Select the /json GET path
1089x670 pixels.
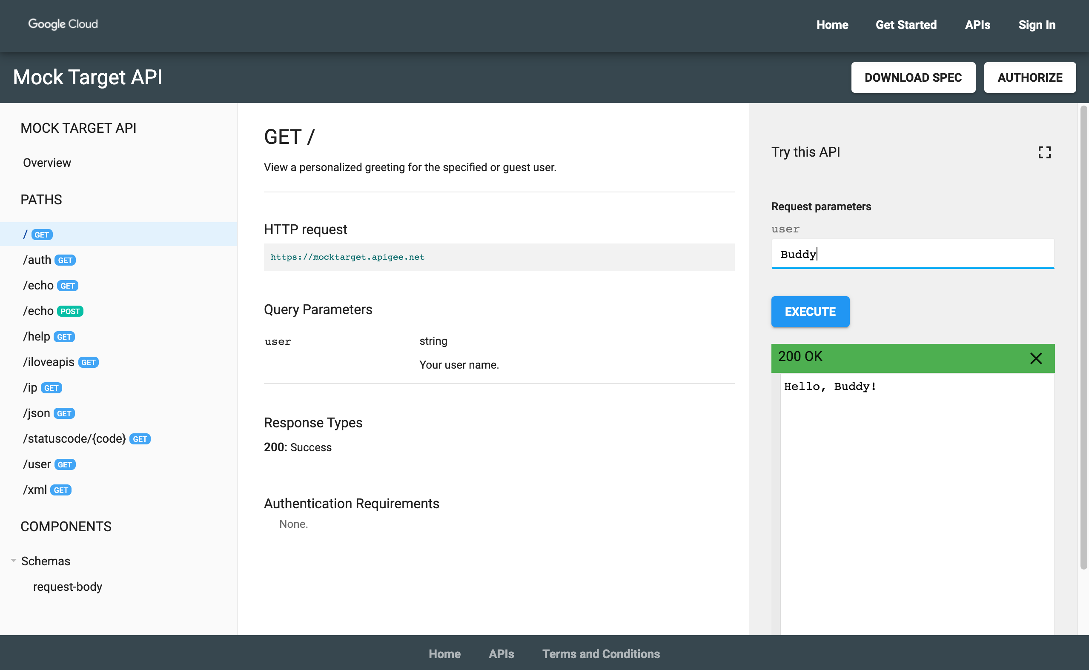pos(48,413)
